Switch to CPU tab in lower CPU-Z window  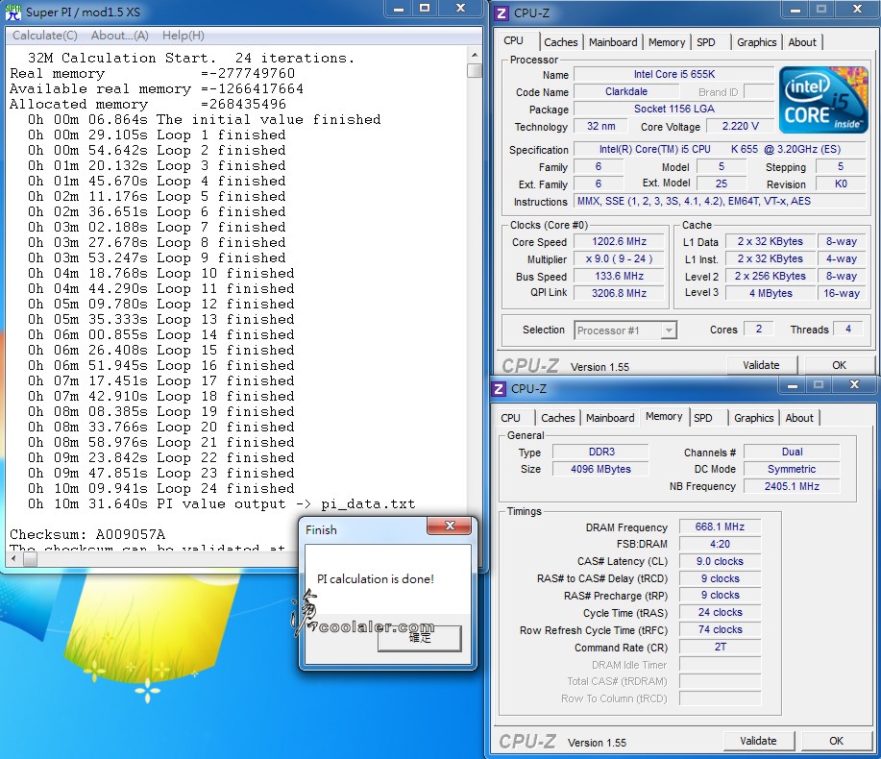pyautogui.click(x=510, y=418)
